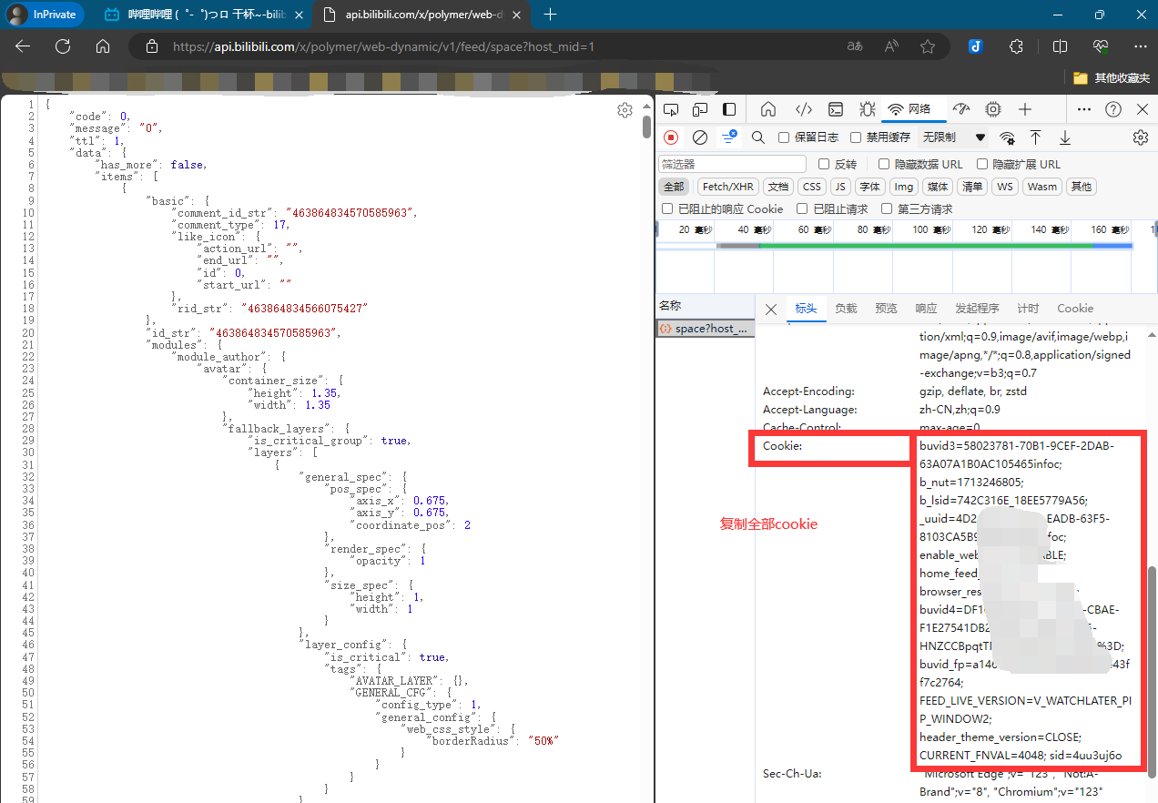Image resolution: width=1158 pixels, height=803 pixels.
Task: Open the Sources bug icon panel
Action: pos(867,109)
